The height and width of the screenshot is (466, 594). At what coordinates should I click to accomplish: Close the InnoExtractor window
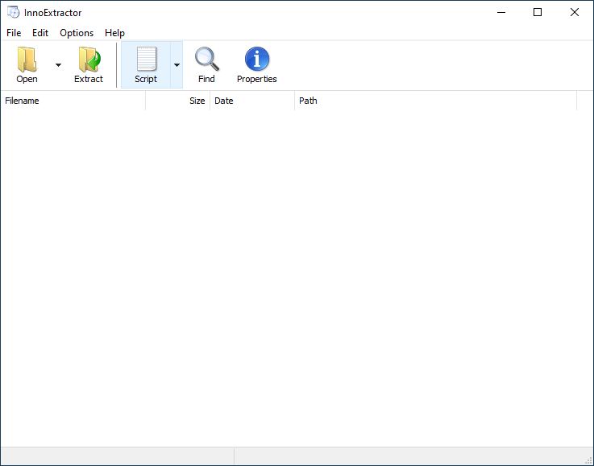(575, 12)
